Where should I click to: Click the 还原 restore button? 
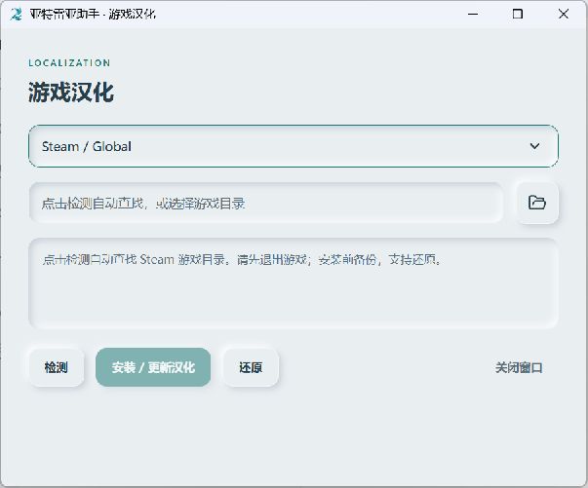coord(251,367)
